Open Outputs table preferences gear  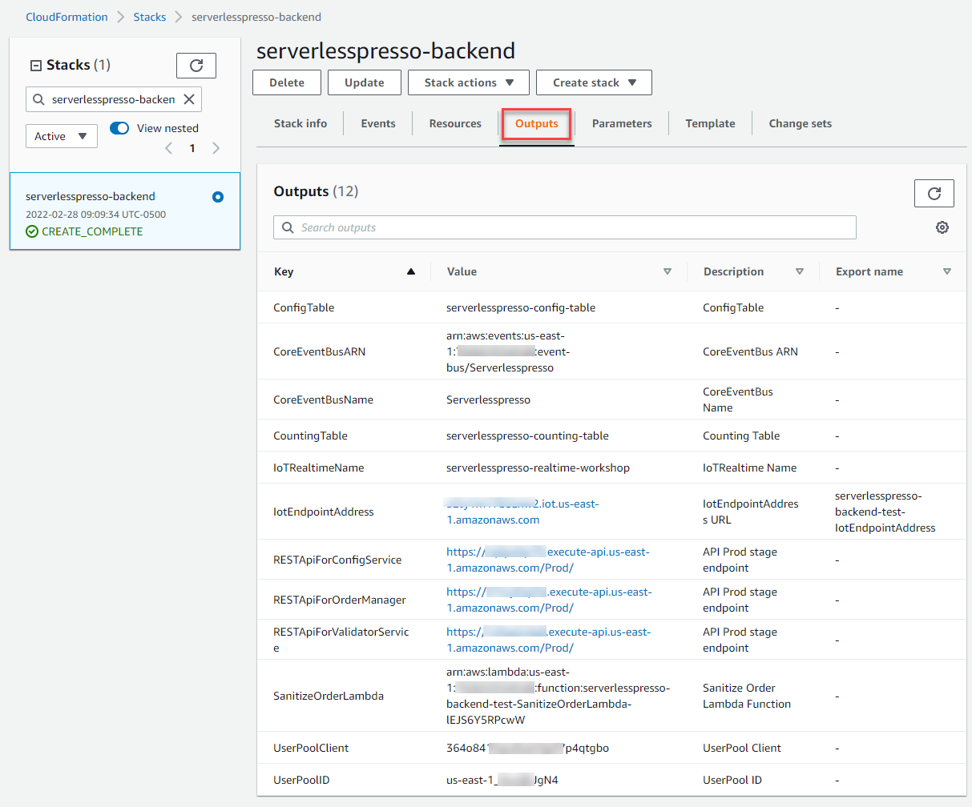pyautogui.click(x=942, y=227)
